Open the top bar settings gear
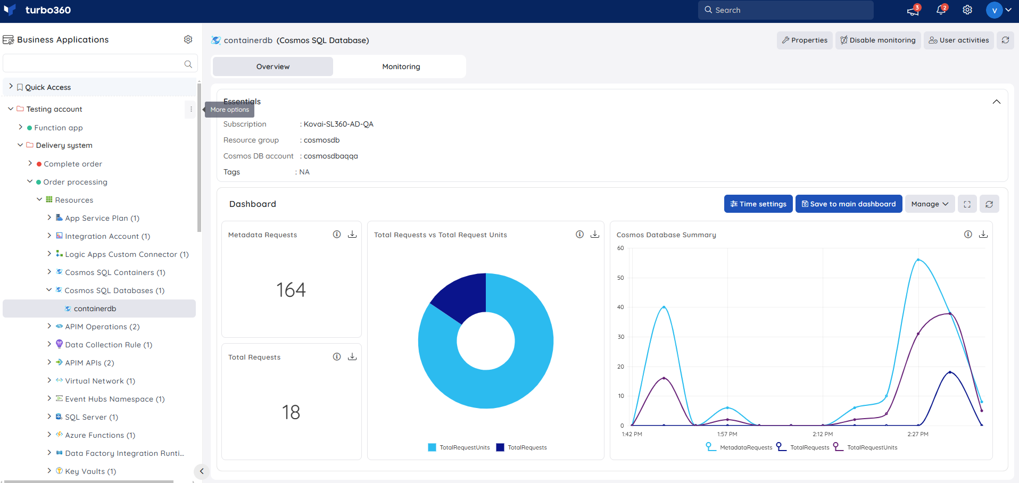Image resolution: width=1019 pixels, height=483 pixels. [967, 10]
